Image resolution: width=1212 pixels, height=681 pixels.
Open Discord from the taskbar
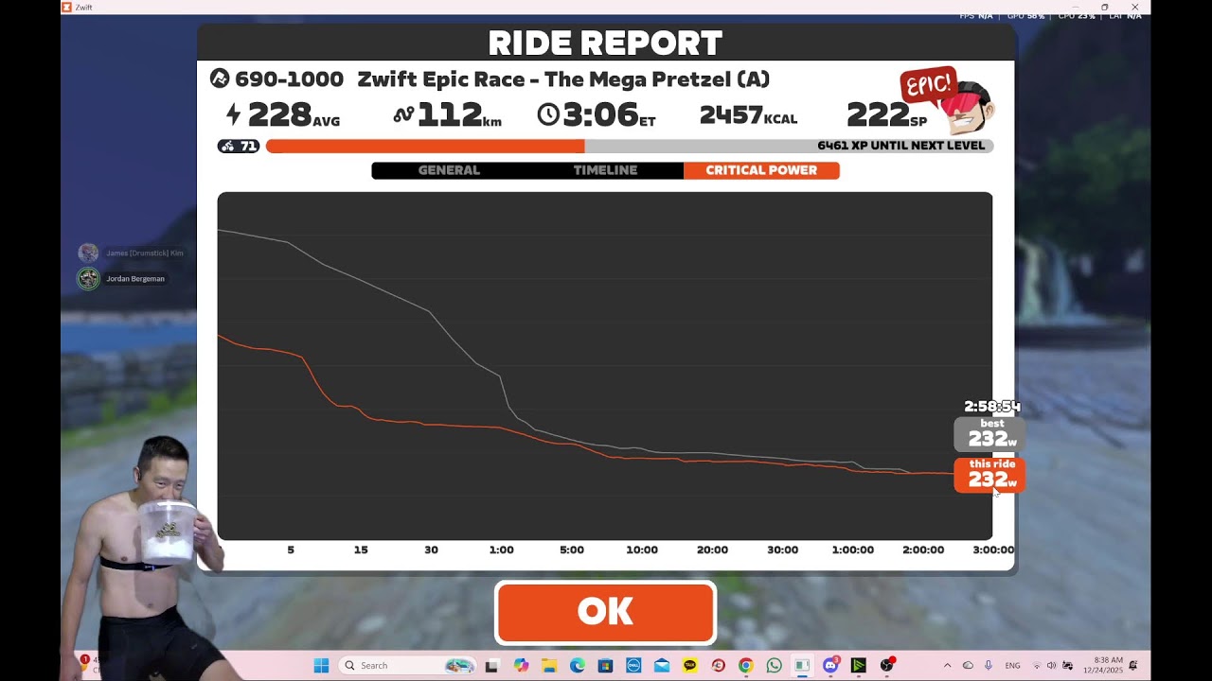click(x=830, y=666)
